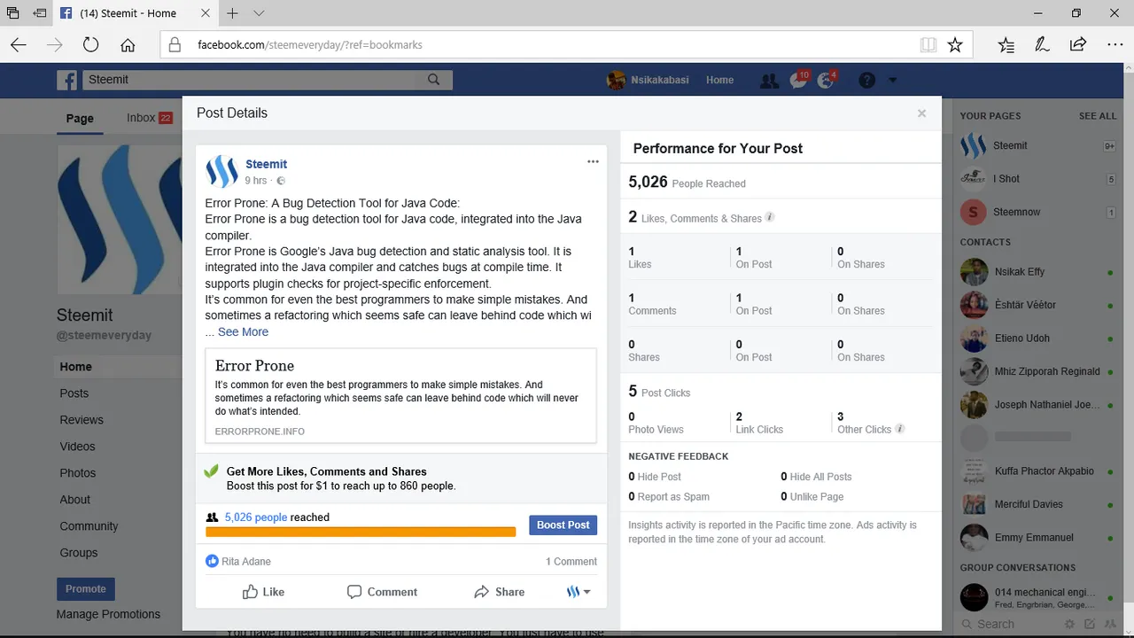Click the post audience globe icon
Image resolution: width=1134 pixels, height=638 pixels.
tap(281, 181)
